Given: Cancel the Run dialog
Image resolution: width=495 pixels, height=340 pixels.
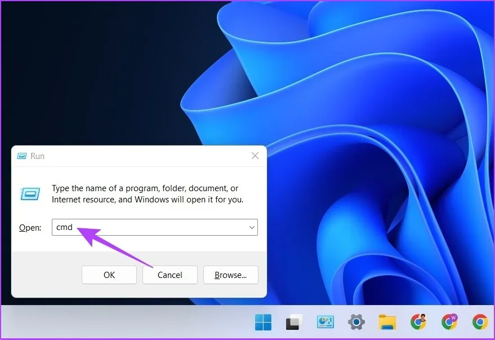Looking at the screenshot, I should tap(170, 275).
